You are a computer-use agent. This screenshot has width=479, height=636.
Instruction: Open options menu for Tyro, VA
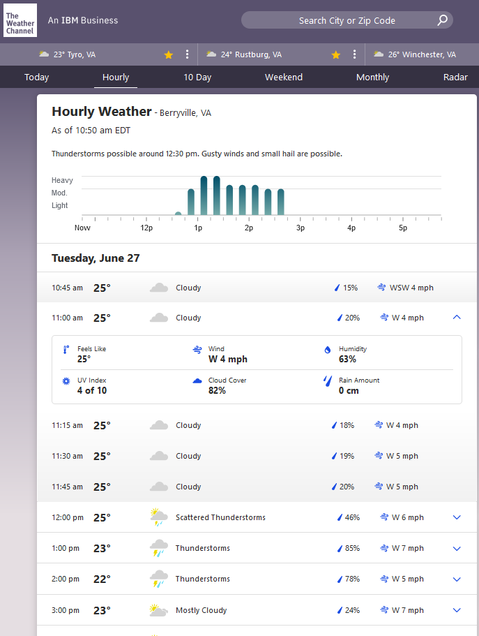click(188, 54)
